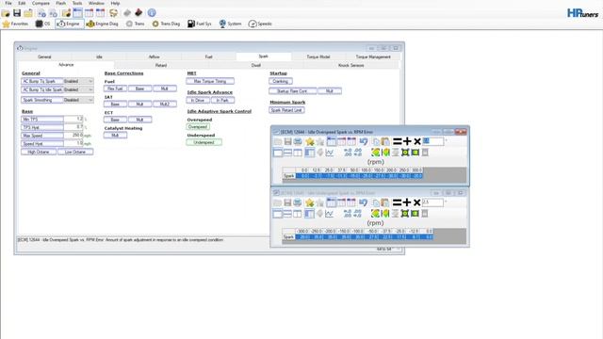Open Idle Spark Advance In Drive table

coord(198,101)
